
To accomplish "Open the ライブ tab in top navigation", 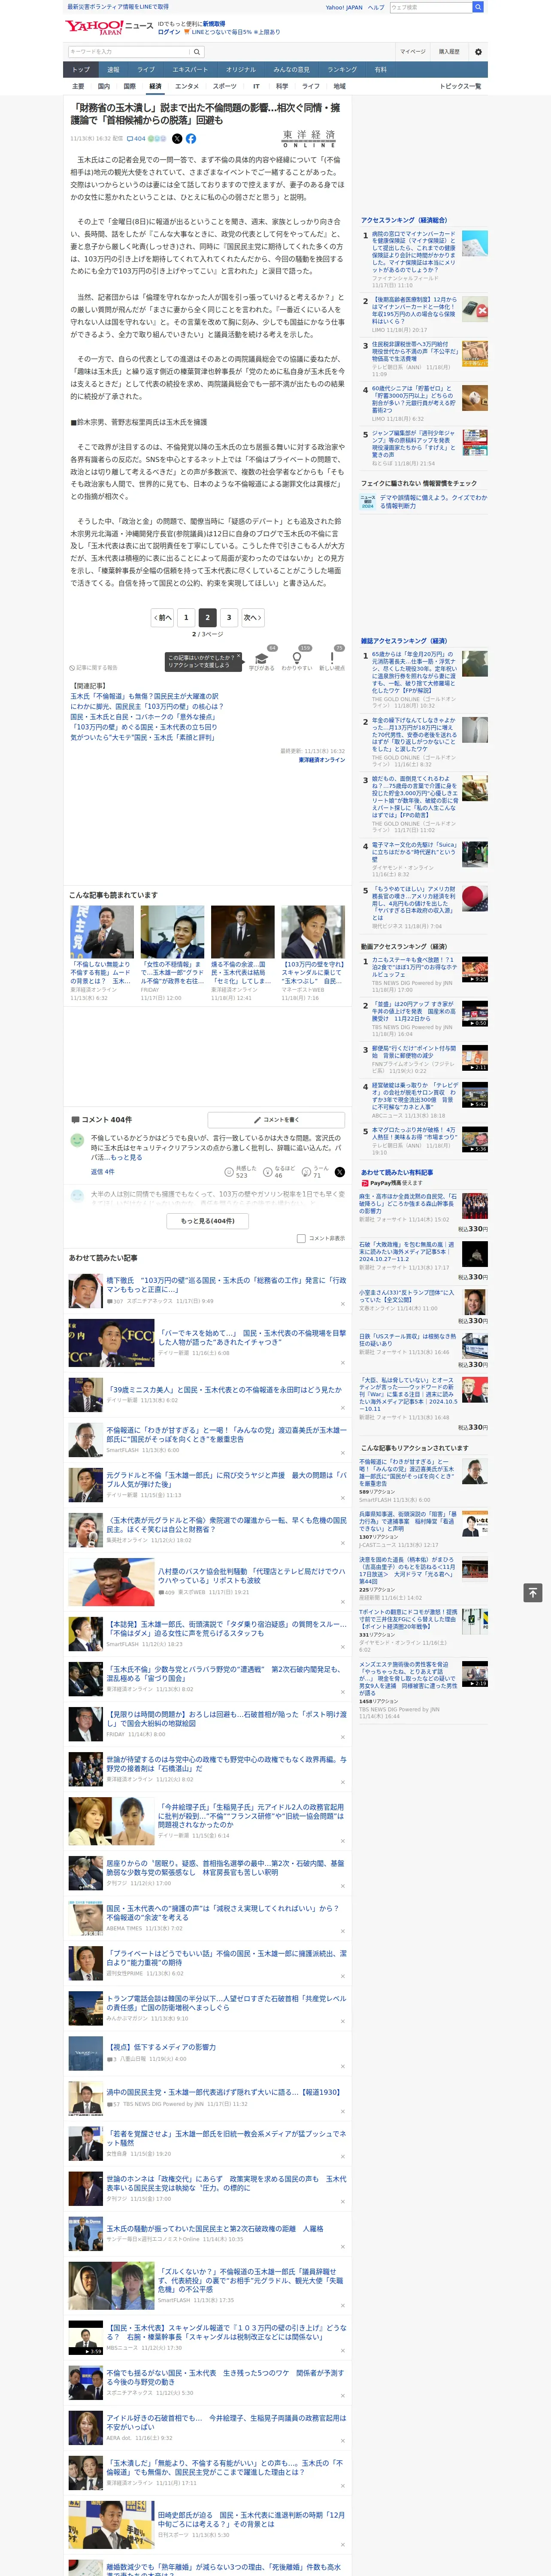I will (146, 69).
